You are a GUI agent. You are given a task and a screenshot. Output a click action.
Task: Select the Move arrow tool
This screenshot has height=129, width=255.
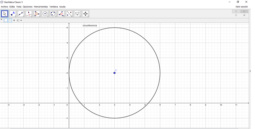pyautogui.click(x=4, y=14)
